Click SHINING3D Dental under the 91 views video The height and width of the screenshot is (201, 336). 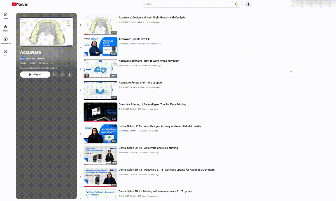[x=127, y=87]
